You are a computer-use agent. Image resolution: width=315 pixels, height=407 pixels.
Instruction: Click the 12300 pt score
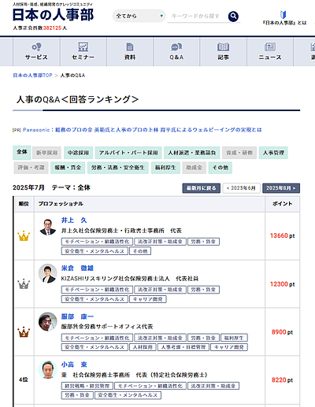tap(282, 284)
